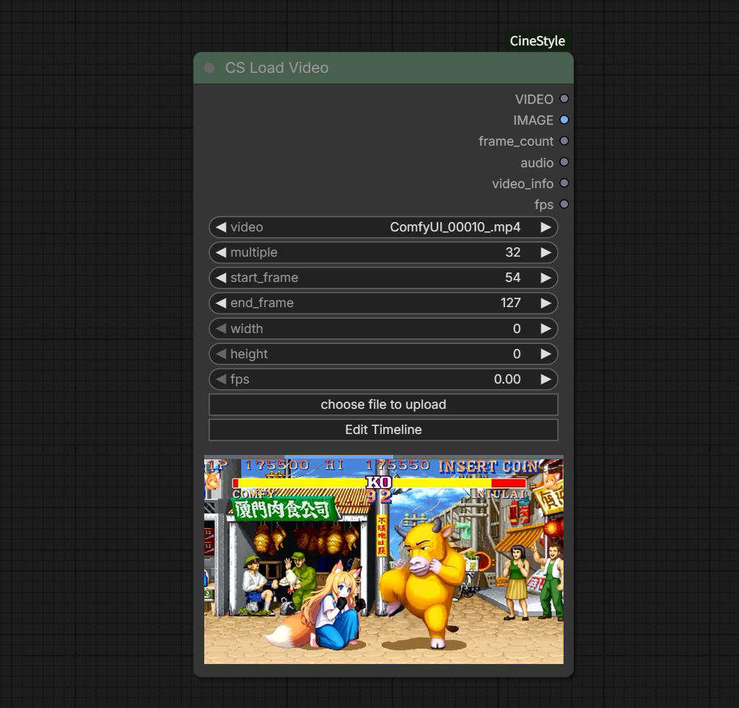739x708 pixels.
Task: Click the VIDEO output label
Action: click(x=534, y=99)
